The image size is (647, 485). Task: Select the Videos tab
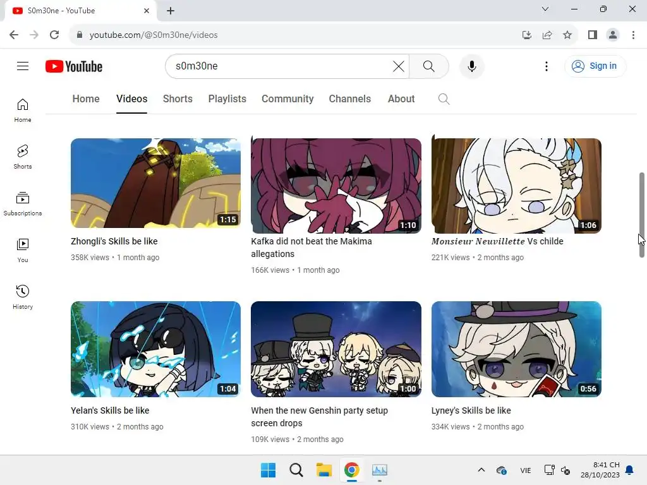131,99
